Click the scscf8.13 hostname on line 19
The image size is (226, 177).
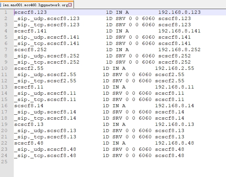coord(28,125)
